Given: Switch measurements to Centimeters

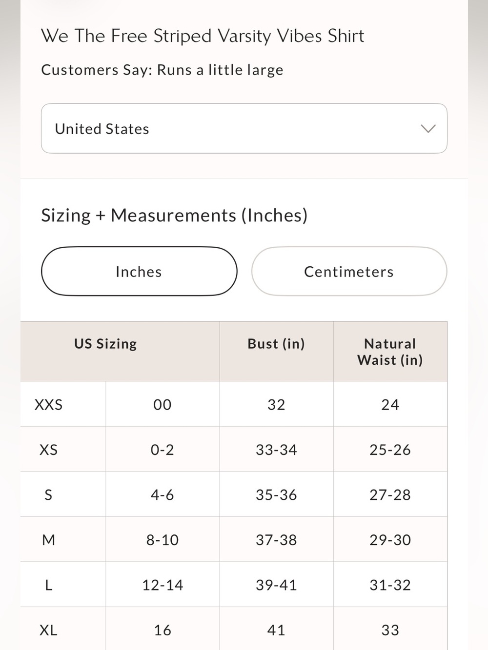Looking at the screenshot, I should point(349,271).
